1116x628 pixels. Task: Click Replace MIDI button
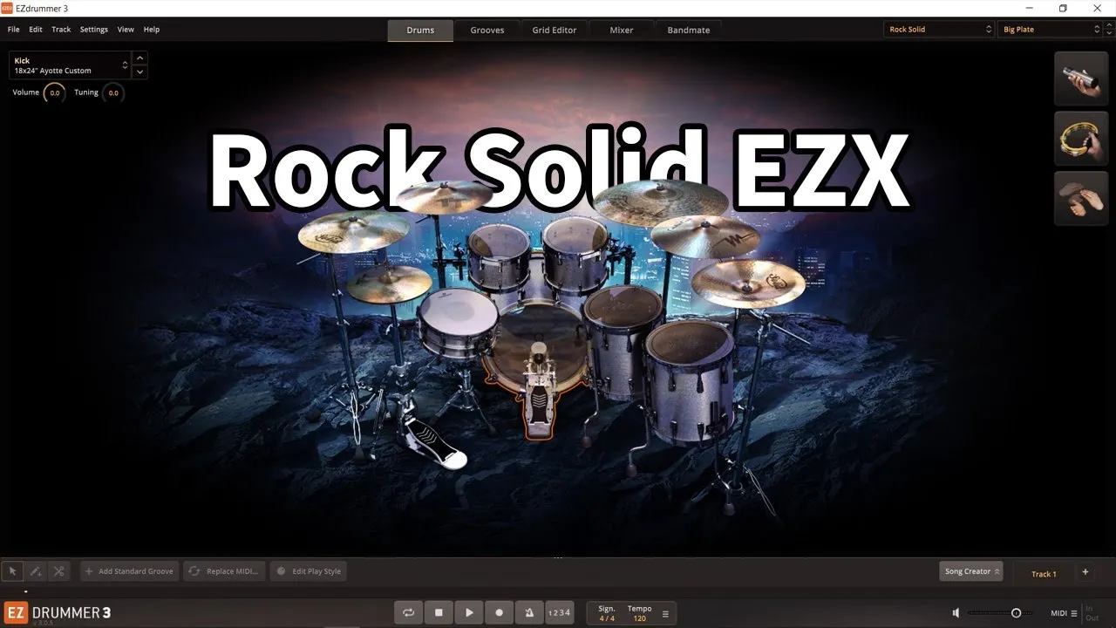click(224, 571)
